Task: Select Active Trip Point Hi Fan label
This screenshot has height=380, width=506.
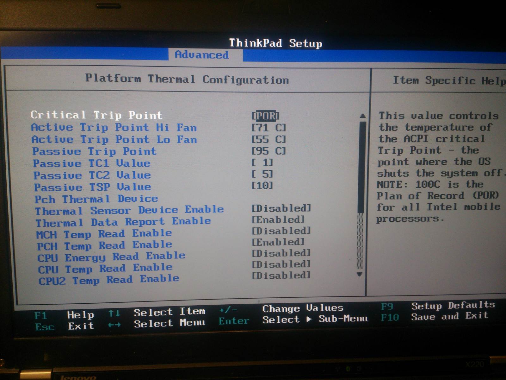Action: 114,127
